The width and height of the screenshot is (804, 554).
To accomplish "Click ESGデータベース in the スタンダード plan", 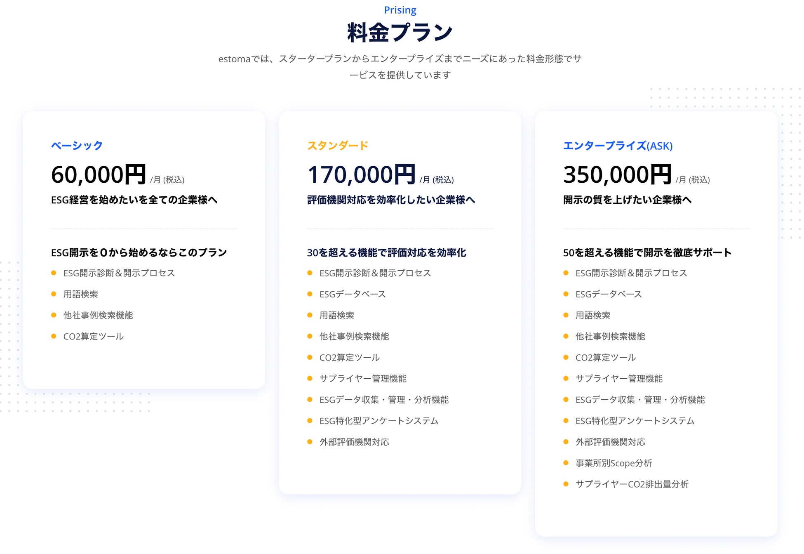I will pyautogui.click(x=353, y=294).
